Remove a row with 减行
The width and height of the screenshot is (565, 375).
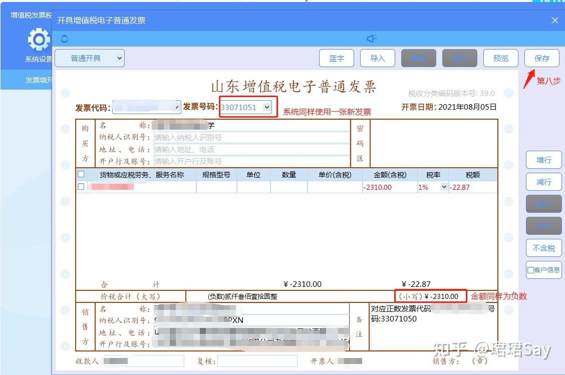click(543, 182)
